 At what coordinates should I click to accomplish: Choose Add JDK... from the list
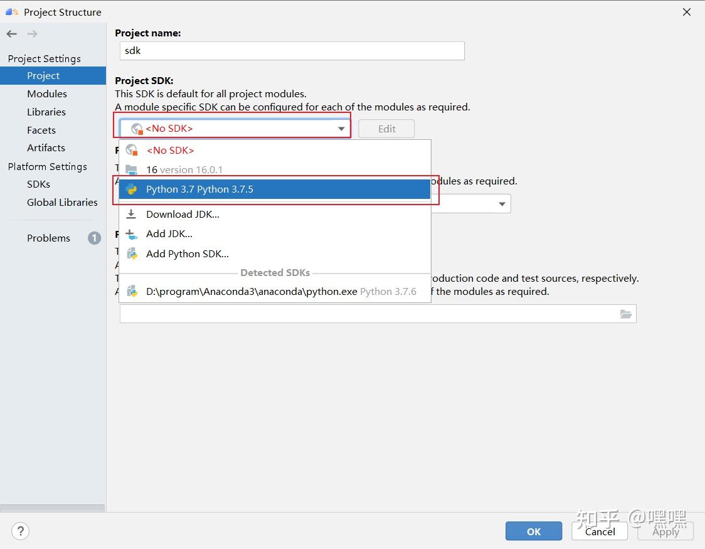pos(169,233)
